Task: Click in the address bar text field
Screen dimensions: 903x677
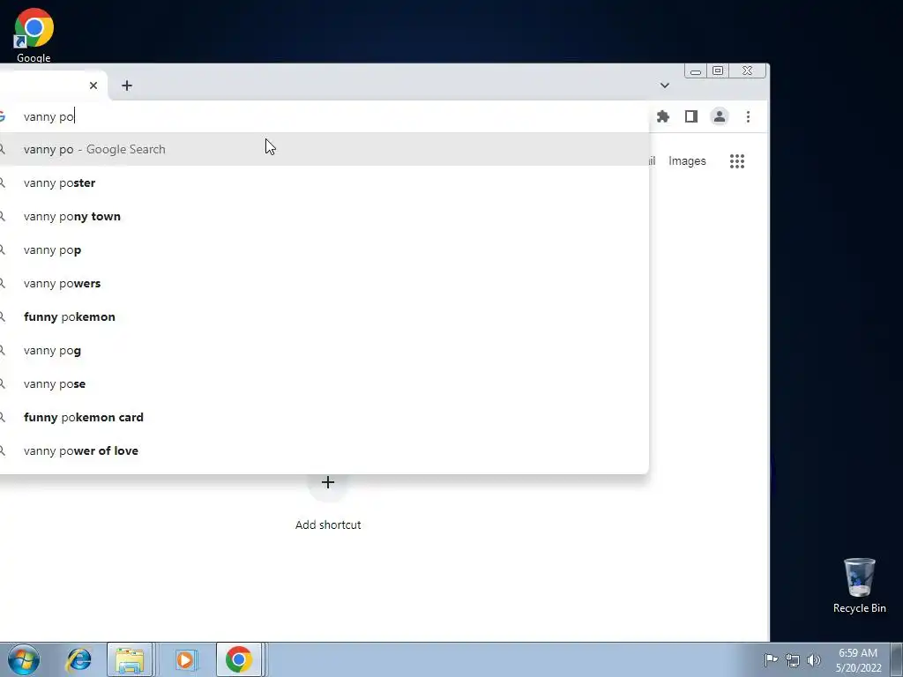Action: click(x=323, y=116)
